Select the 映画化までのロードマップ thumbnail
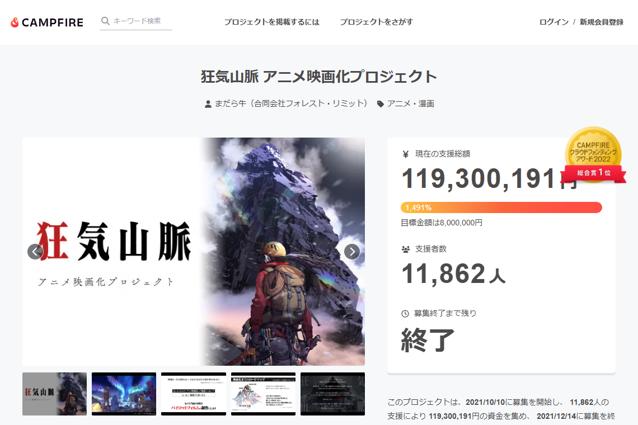638x425 pixels. click(263, 394)
